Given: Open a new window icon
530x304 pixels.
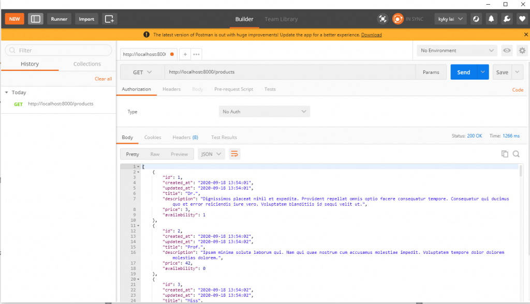Looking at the screenshot, I should tap(109, 19).
